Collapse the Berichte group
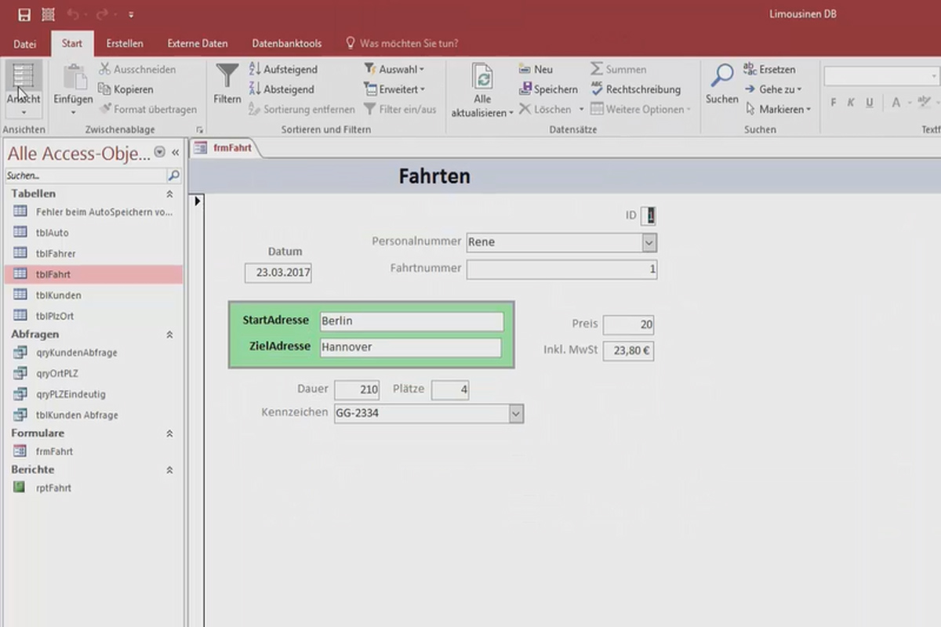The image size is (941, 627). 169,470
